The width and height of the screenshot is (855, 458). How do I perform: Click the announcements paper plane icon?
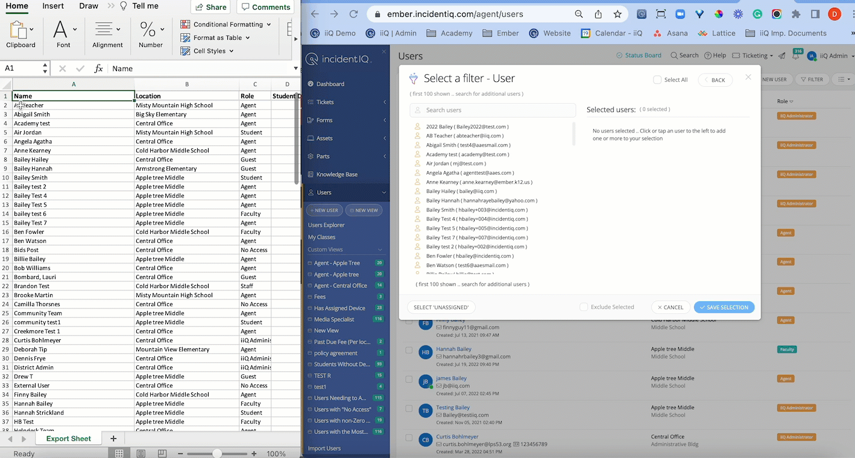(782, 55)
